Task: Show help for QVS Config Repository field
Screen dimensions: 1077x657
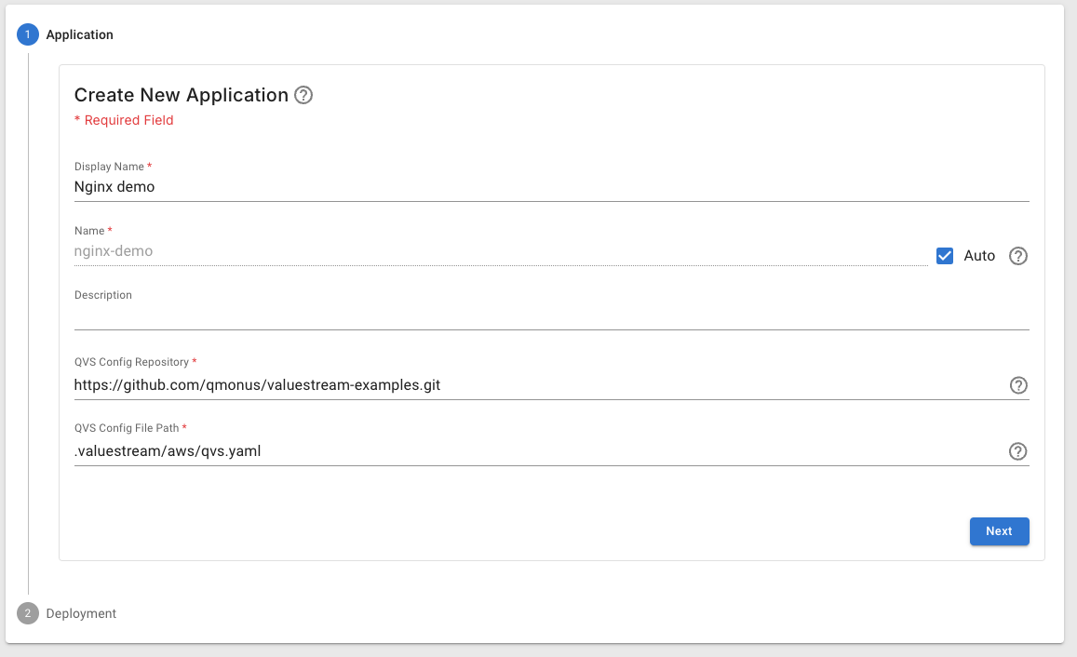Action: tap(1018, 385)
